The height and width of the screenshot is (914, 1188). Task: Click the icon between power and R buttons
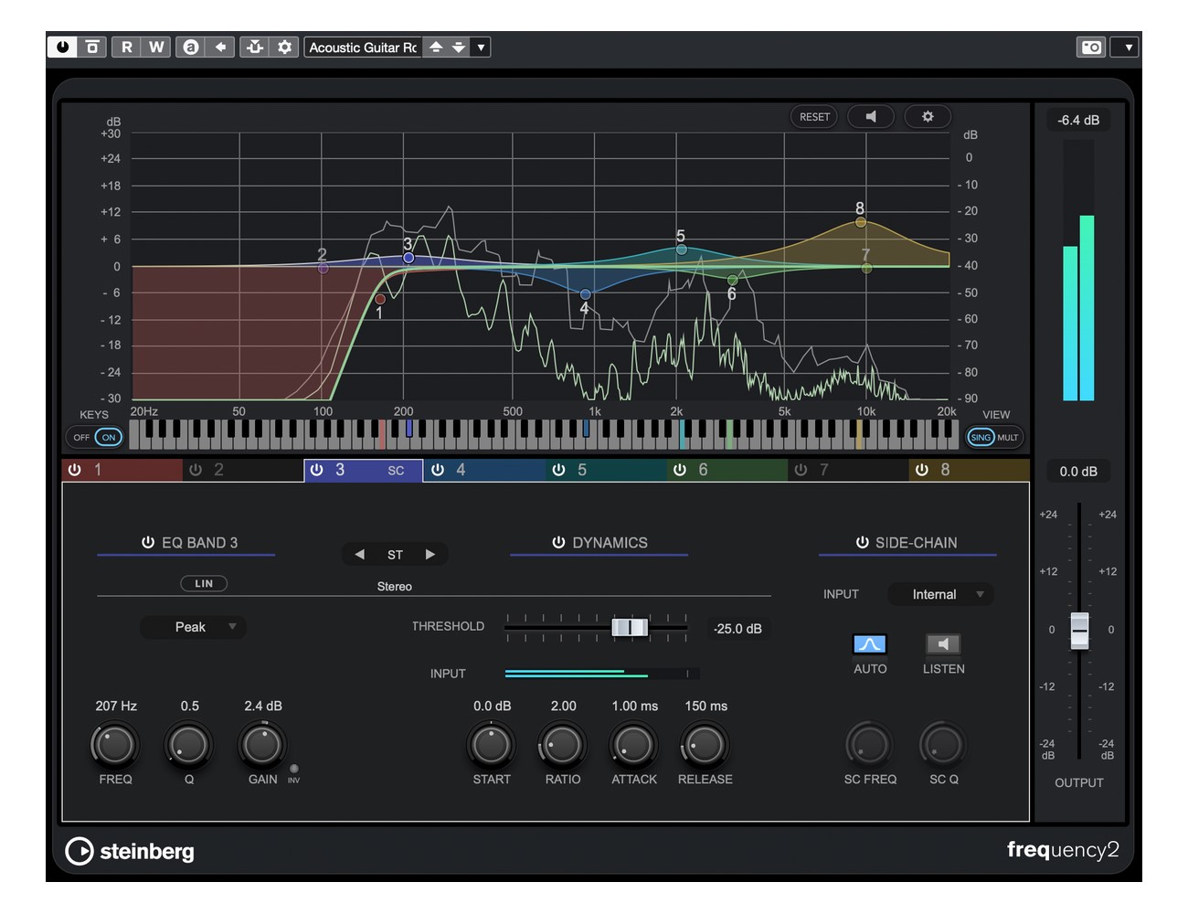pyautogui.click(x=92, y=47)
